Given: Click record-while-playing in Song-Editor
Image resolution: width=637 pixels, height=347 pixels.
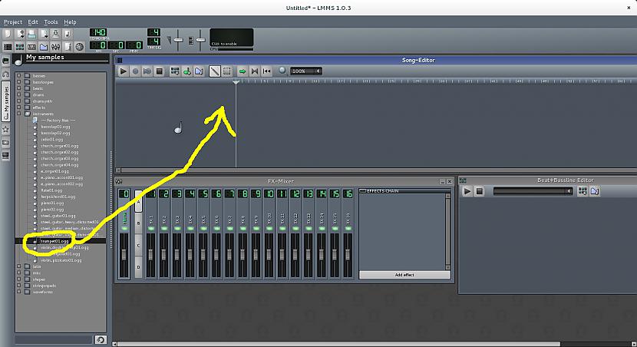Looking at the screenshot, I should [x=147, y=71].
